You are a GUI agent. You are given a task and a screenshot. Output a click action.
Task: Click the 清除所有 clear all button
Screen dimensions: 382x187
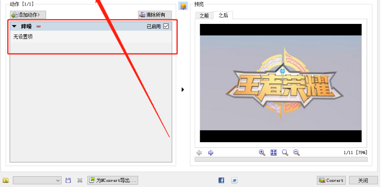[155, 15]
